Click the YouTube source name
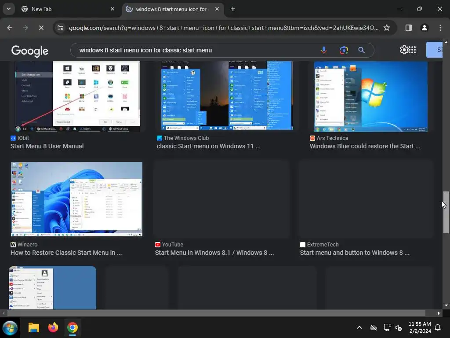The width and height of the screenshot is (450, 338). 172,245
